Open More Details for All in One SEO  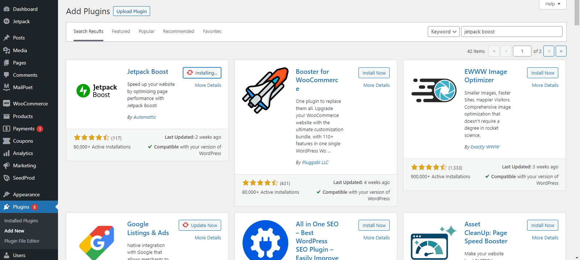377,238
